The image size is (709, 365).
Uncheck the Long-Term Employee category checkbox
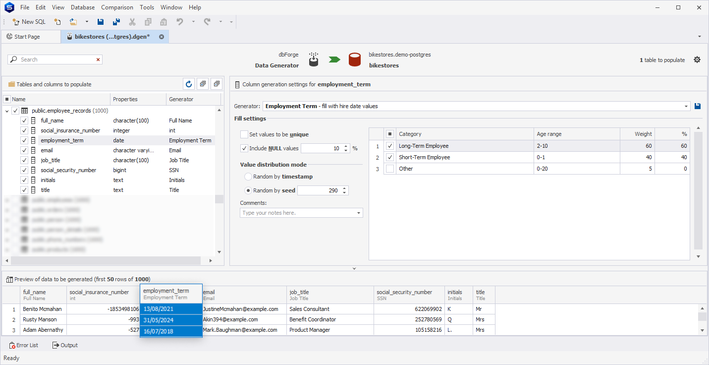(x=390, y=146)
